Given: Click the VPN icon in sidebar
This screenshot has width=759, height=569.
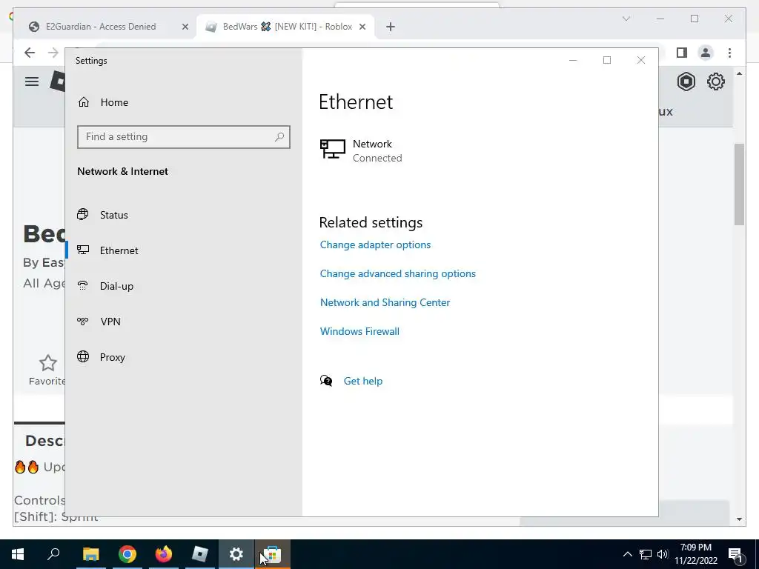Looking at the screenshot, I should coord(83,321).
